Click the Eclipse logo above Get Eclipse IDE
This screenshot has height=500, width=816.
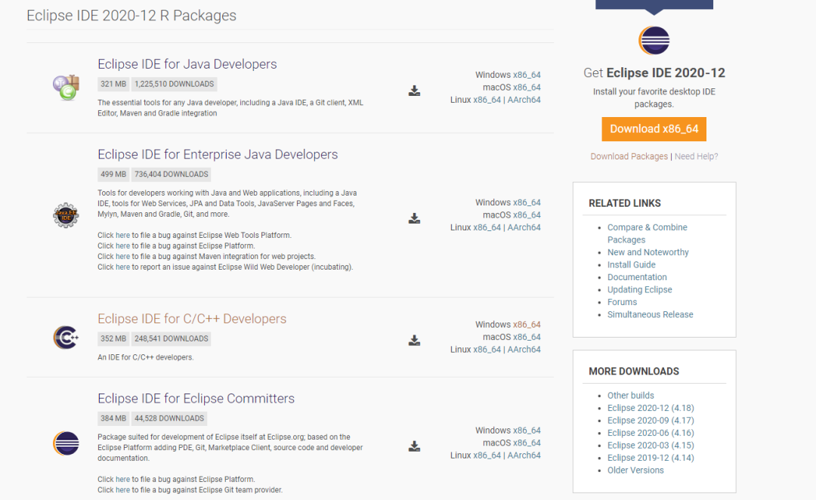coord(654,41)
